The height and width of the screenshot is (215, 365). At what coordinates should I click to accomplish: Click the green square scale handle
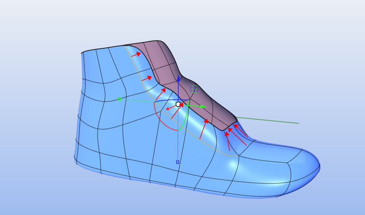pos(119,99)
